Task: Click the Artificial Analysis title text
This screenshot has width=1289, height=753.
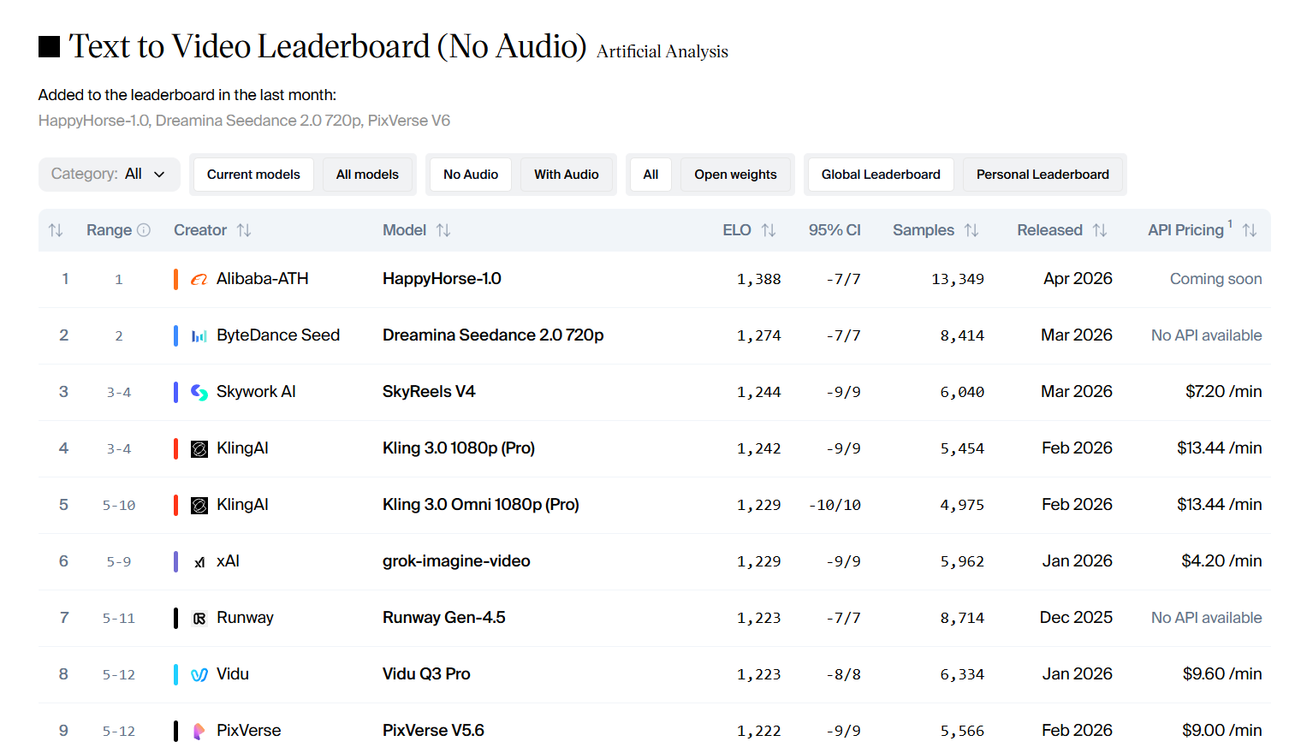Action: point(662,51)
